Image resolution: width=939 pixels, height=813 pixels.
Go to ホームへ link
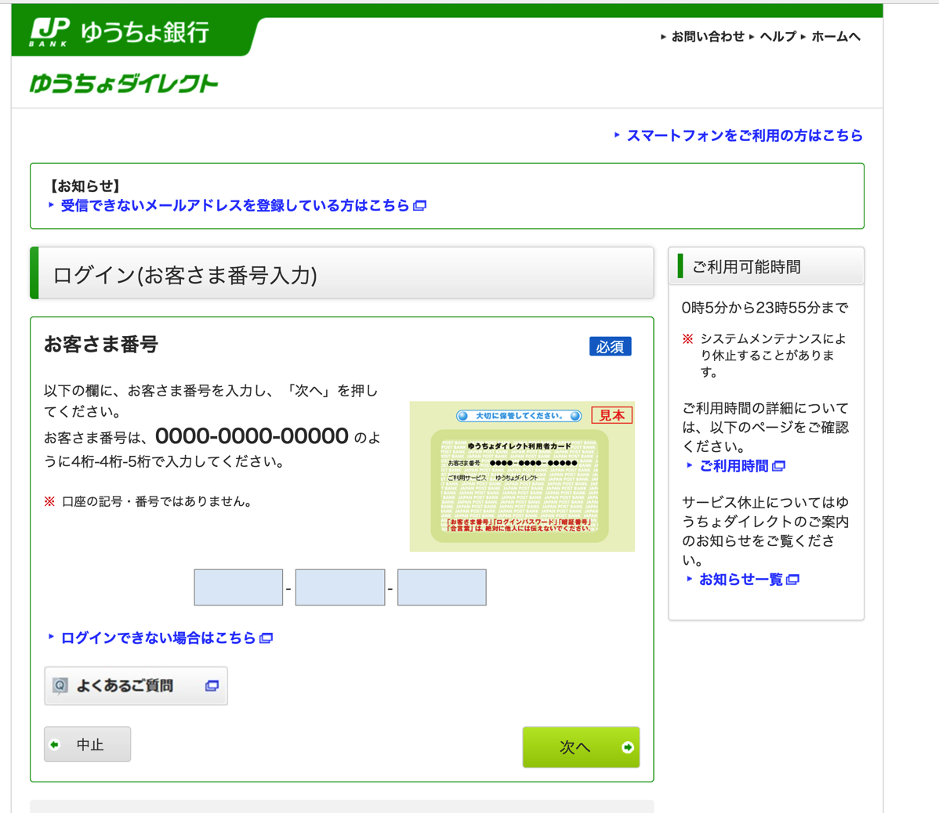click(x=836, y=37)
